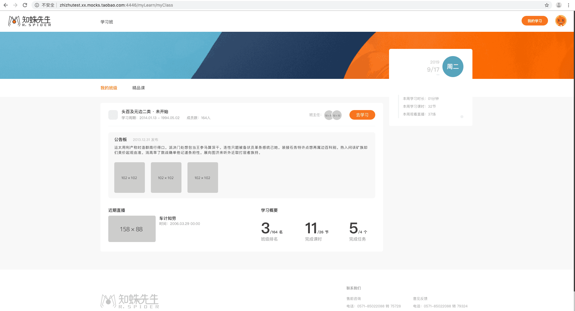
Task: Click the 近期直播 section heading
Action: pos(117,210)
